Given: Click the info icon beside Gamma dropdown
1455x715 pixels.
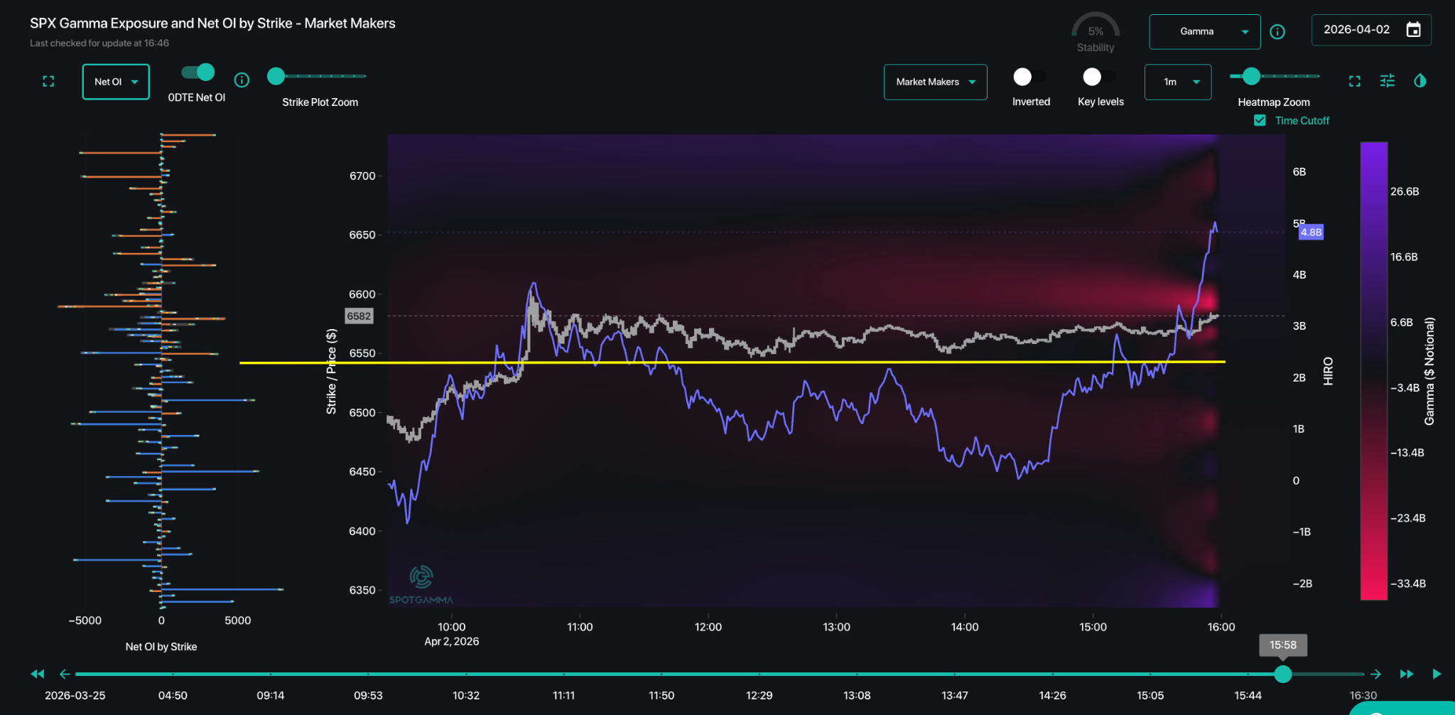Looking at the screenshot, I should (1277, 32).
